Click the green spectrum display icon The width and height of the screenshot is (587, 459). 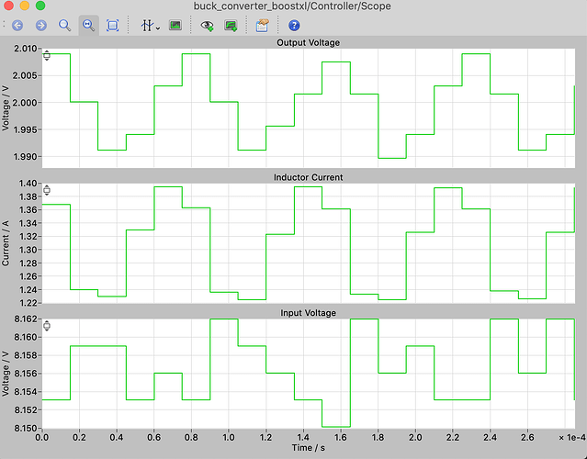[x=175, y=26]
